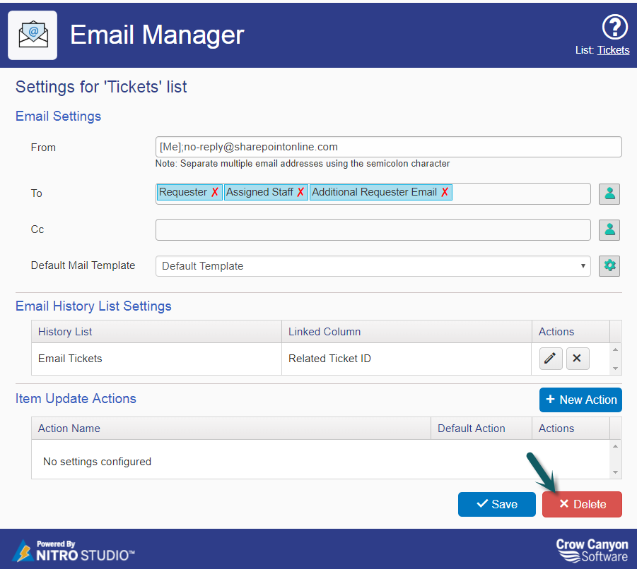Open the help question mark icon
The height and width of the screenshot is (569, 637).
coord(614,27)
